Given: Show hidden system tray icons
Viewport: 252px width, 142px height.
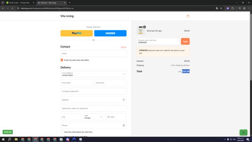Looking at the screenshot, I should (x=225, y=139).
